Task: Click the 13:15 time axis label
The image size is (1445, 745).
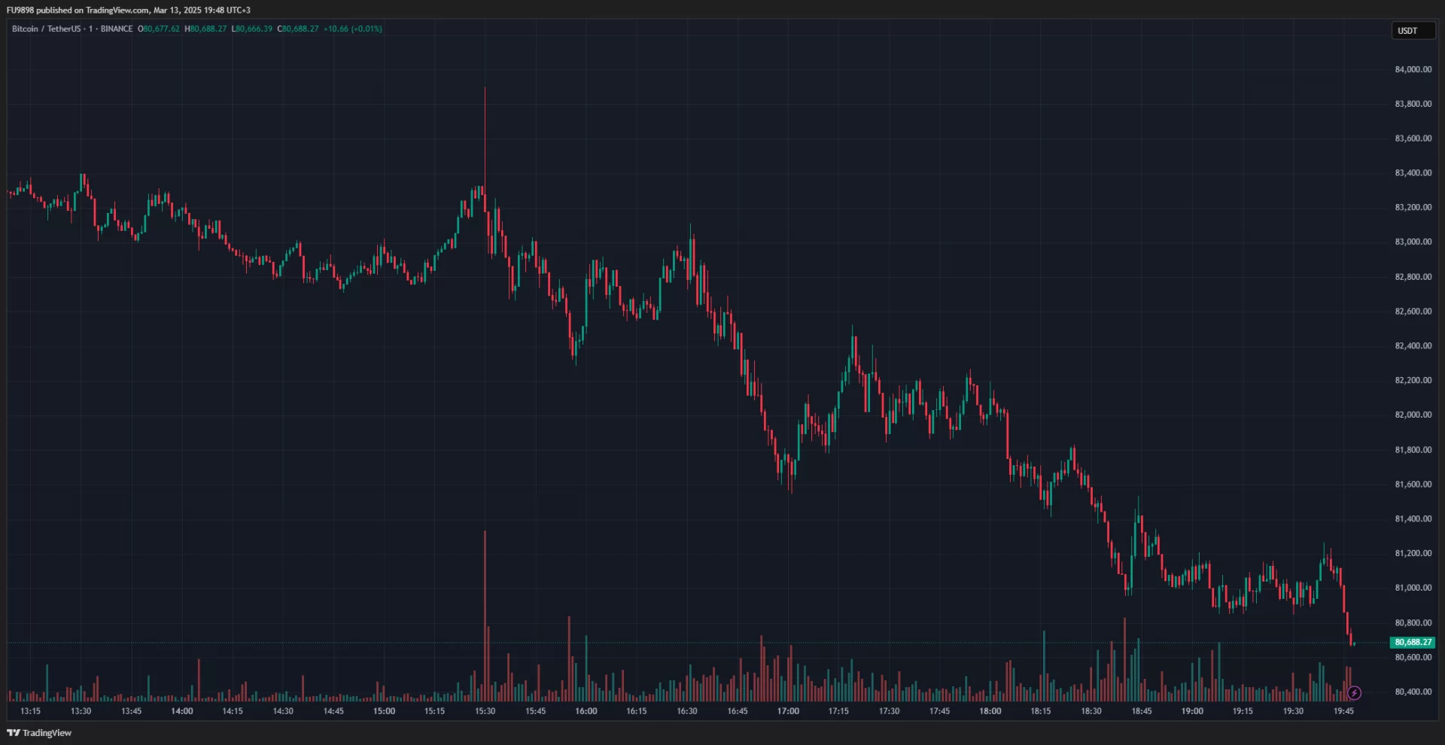Action: 30,711
